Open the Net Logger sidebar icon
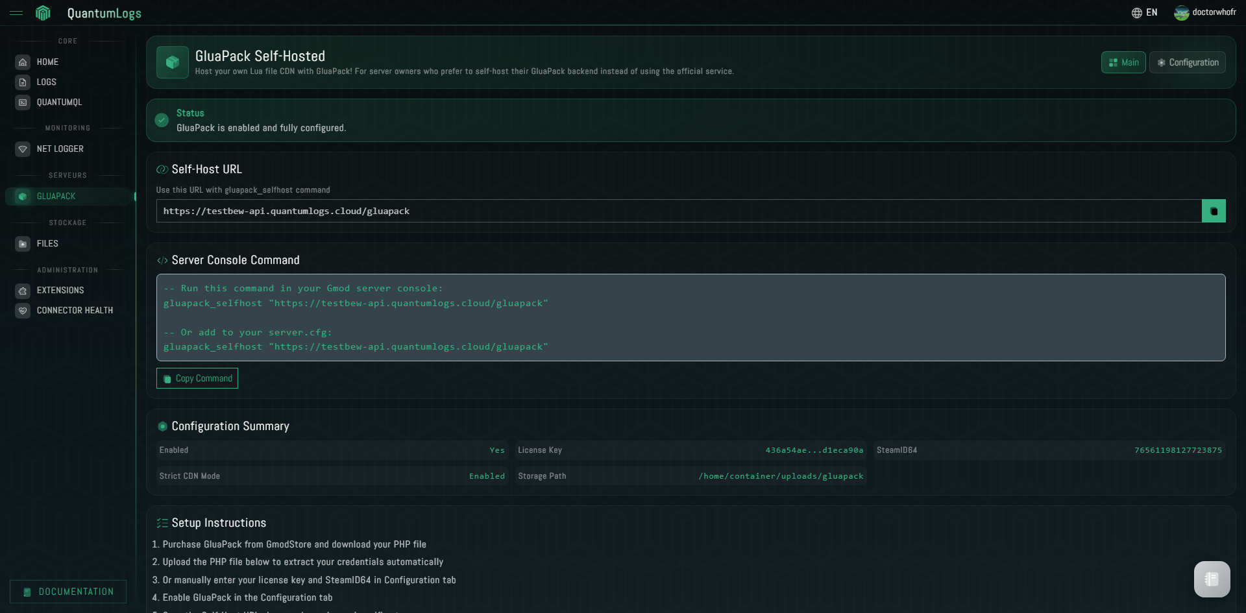Viewport: 1246px width, 613px height. click(x=23, y=149)
